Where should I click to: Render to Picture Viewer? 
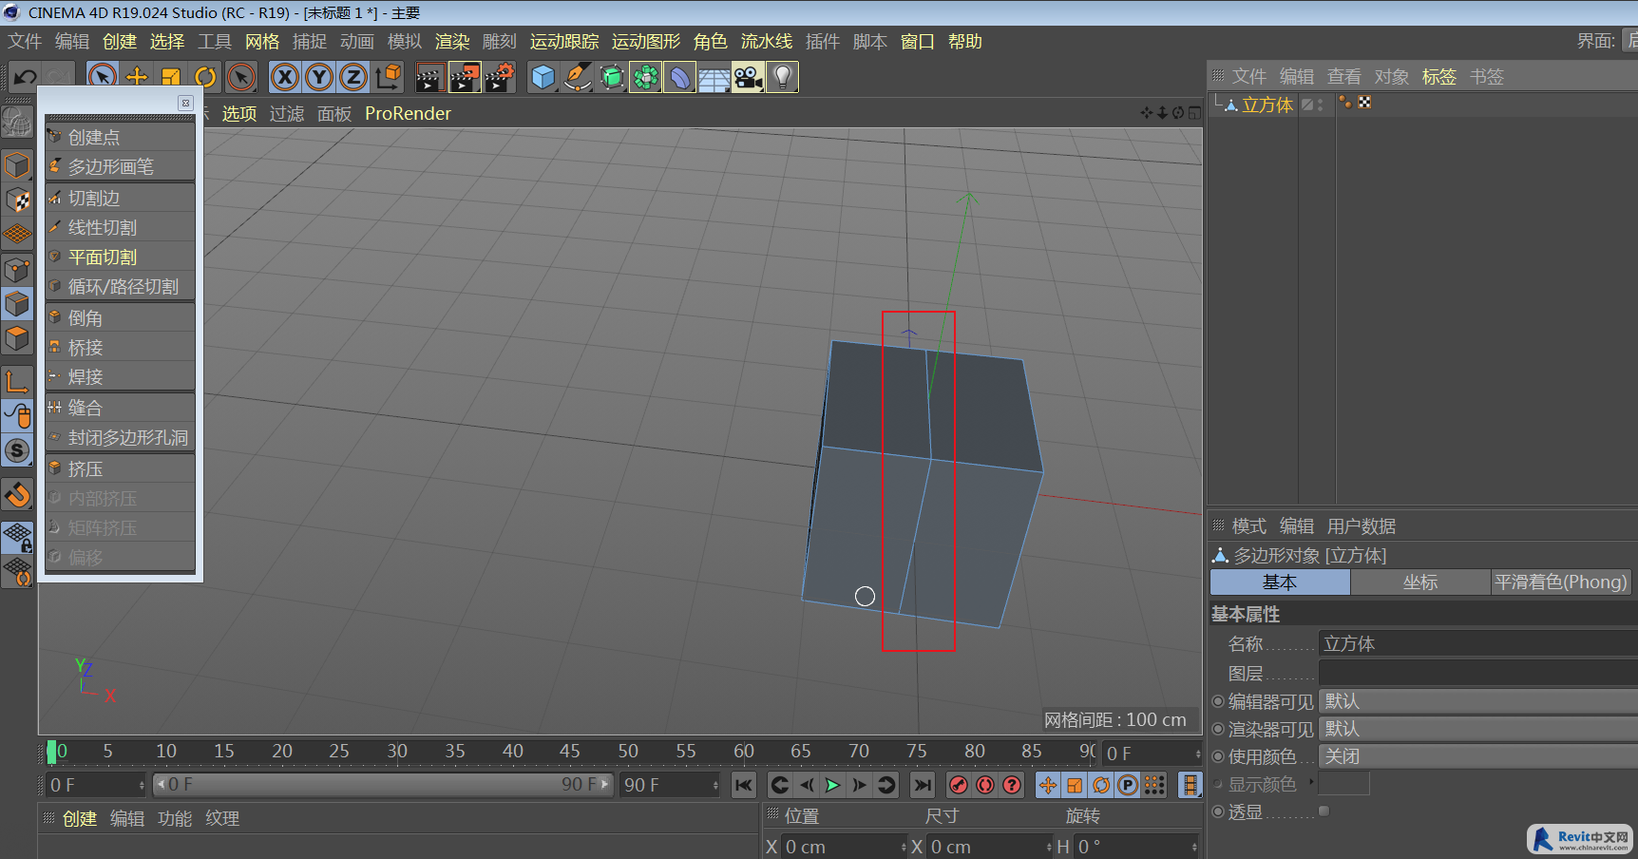pos(465,77)
